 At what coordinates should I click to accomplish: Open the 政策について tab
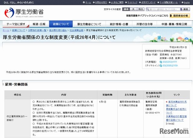61,24
